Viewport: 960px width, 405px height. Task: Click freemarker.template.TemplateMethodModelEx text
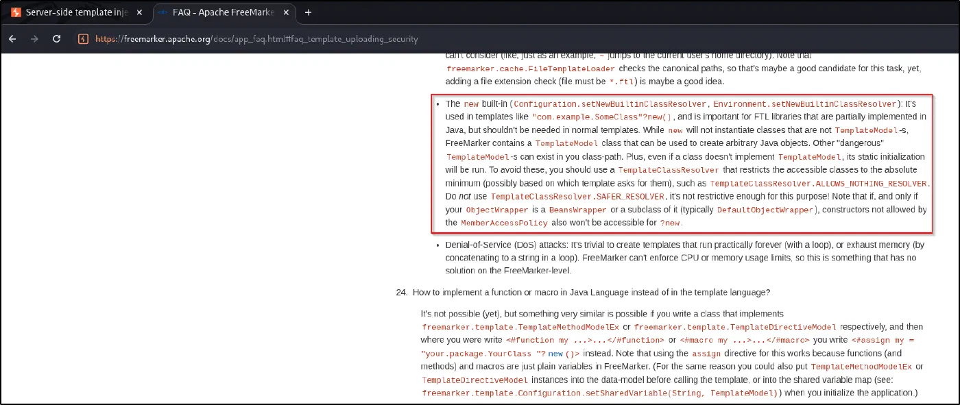(x=521, y=327)
